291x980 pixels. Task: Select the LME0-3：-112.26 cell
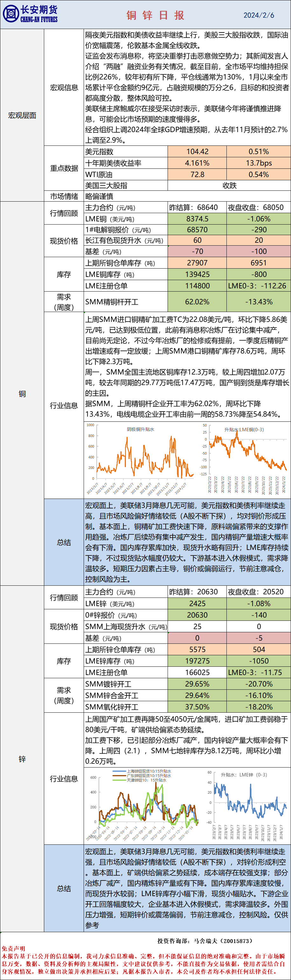coord(259,286)
